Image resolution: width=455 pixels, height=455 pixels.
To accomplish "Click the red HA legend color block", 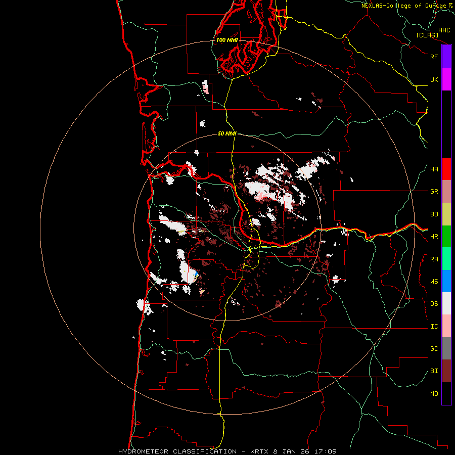I will click(446, 169).
